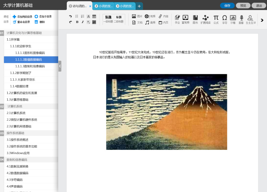Insert a document with 文档
Screen dimensions: 267x192
click(x=137, y=23)
